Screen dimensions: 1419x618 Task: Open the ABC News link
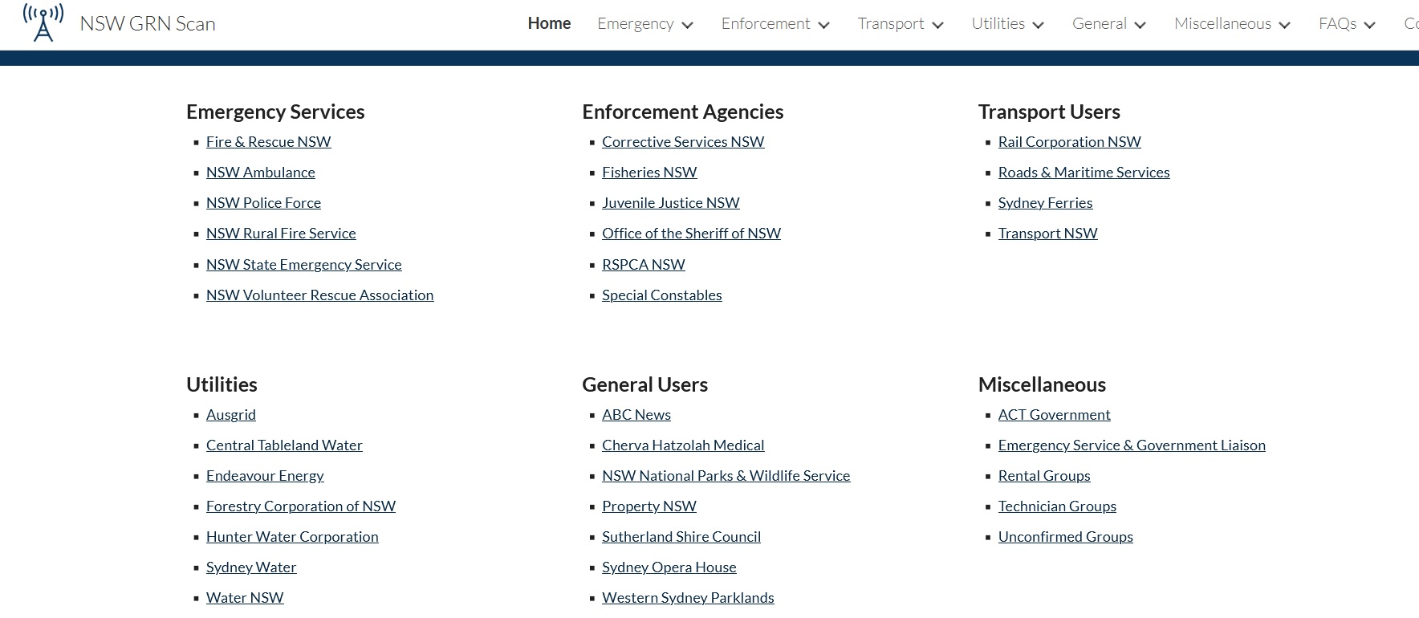click(x=636, y=415)
